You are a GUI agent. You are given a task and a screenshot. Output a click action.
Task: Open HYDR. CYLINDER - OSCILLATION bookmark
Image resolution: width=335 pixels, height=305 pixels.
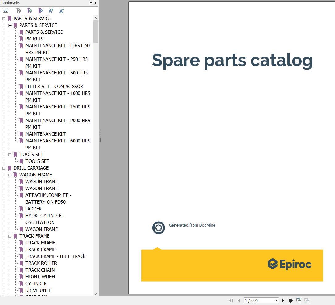[x=45, y=219]
